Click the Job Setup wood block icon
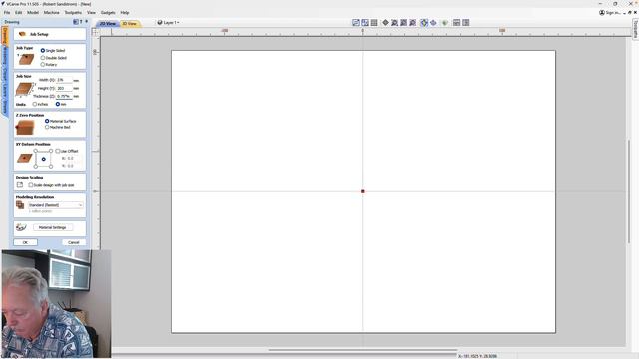The image size is (639, 359). pyautogui.click(x=22, y=34)
